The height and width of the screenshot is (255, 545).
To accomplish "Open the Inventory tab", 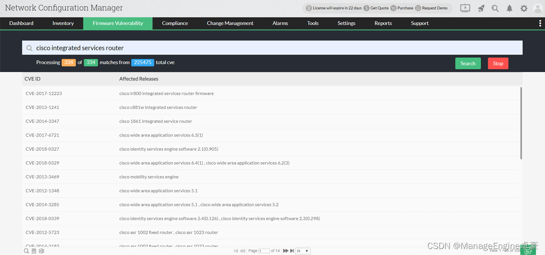I will click(x=63, y=23).
